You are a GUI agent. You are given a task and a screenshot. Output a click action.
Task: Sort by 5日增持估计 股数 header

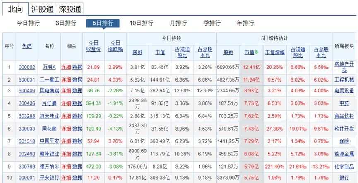coord(228,52)
